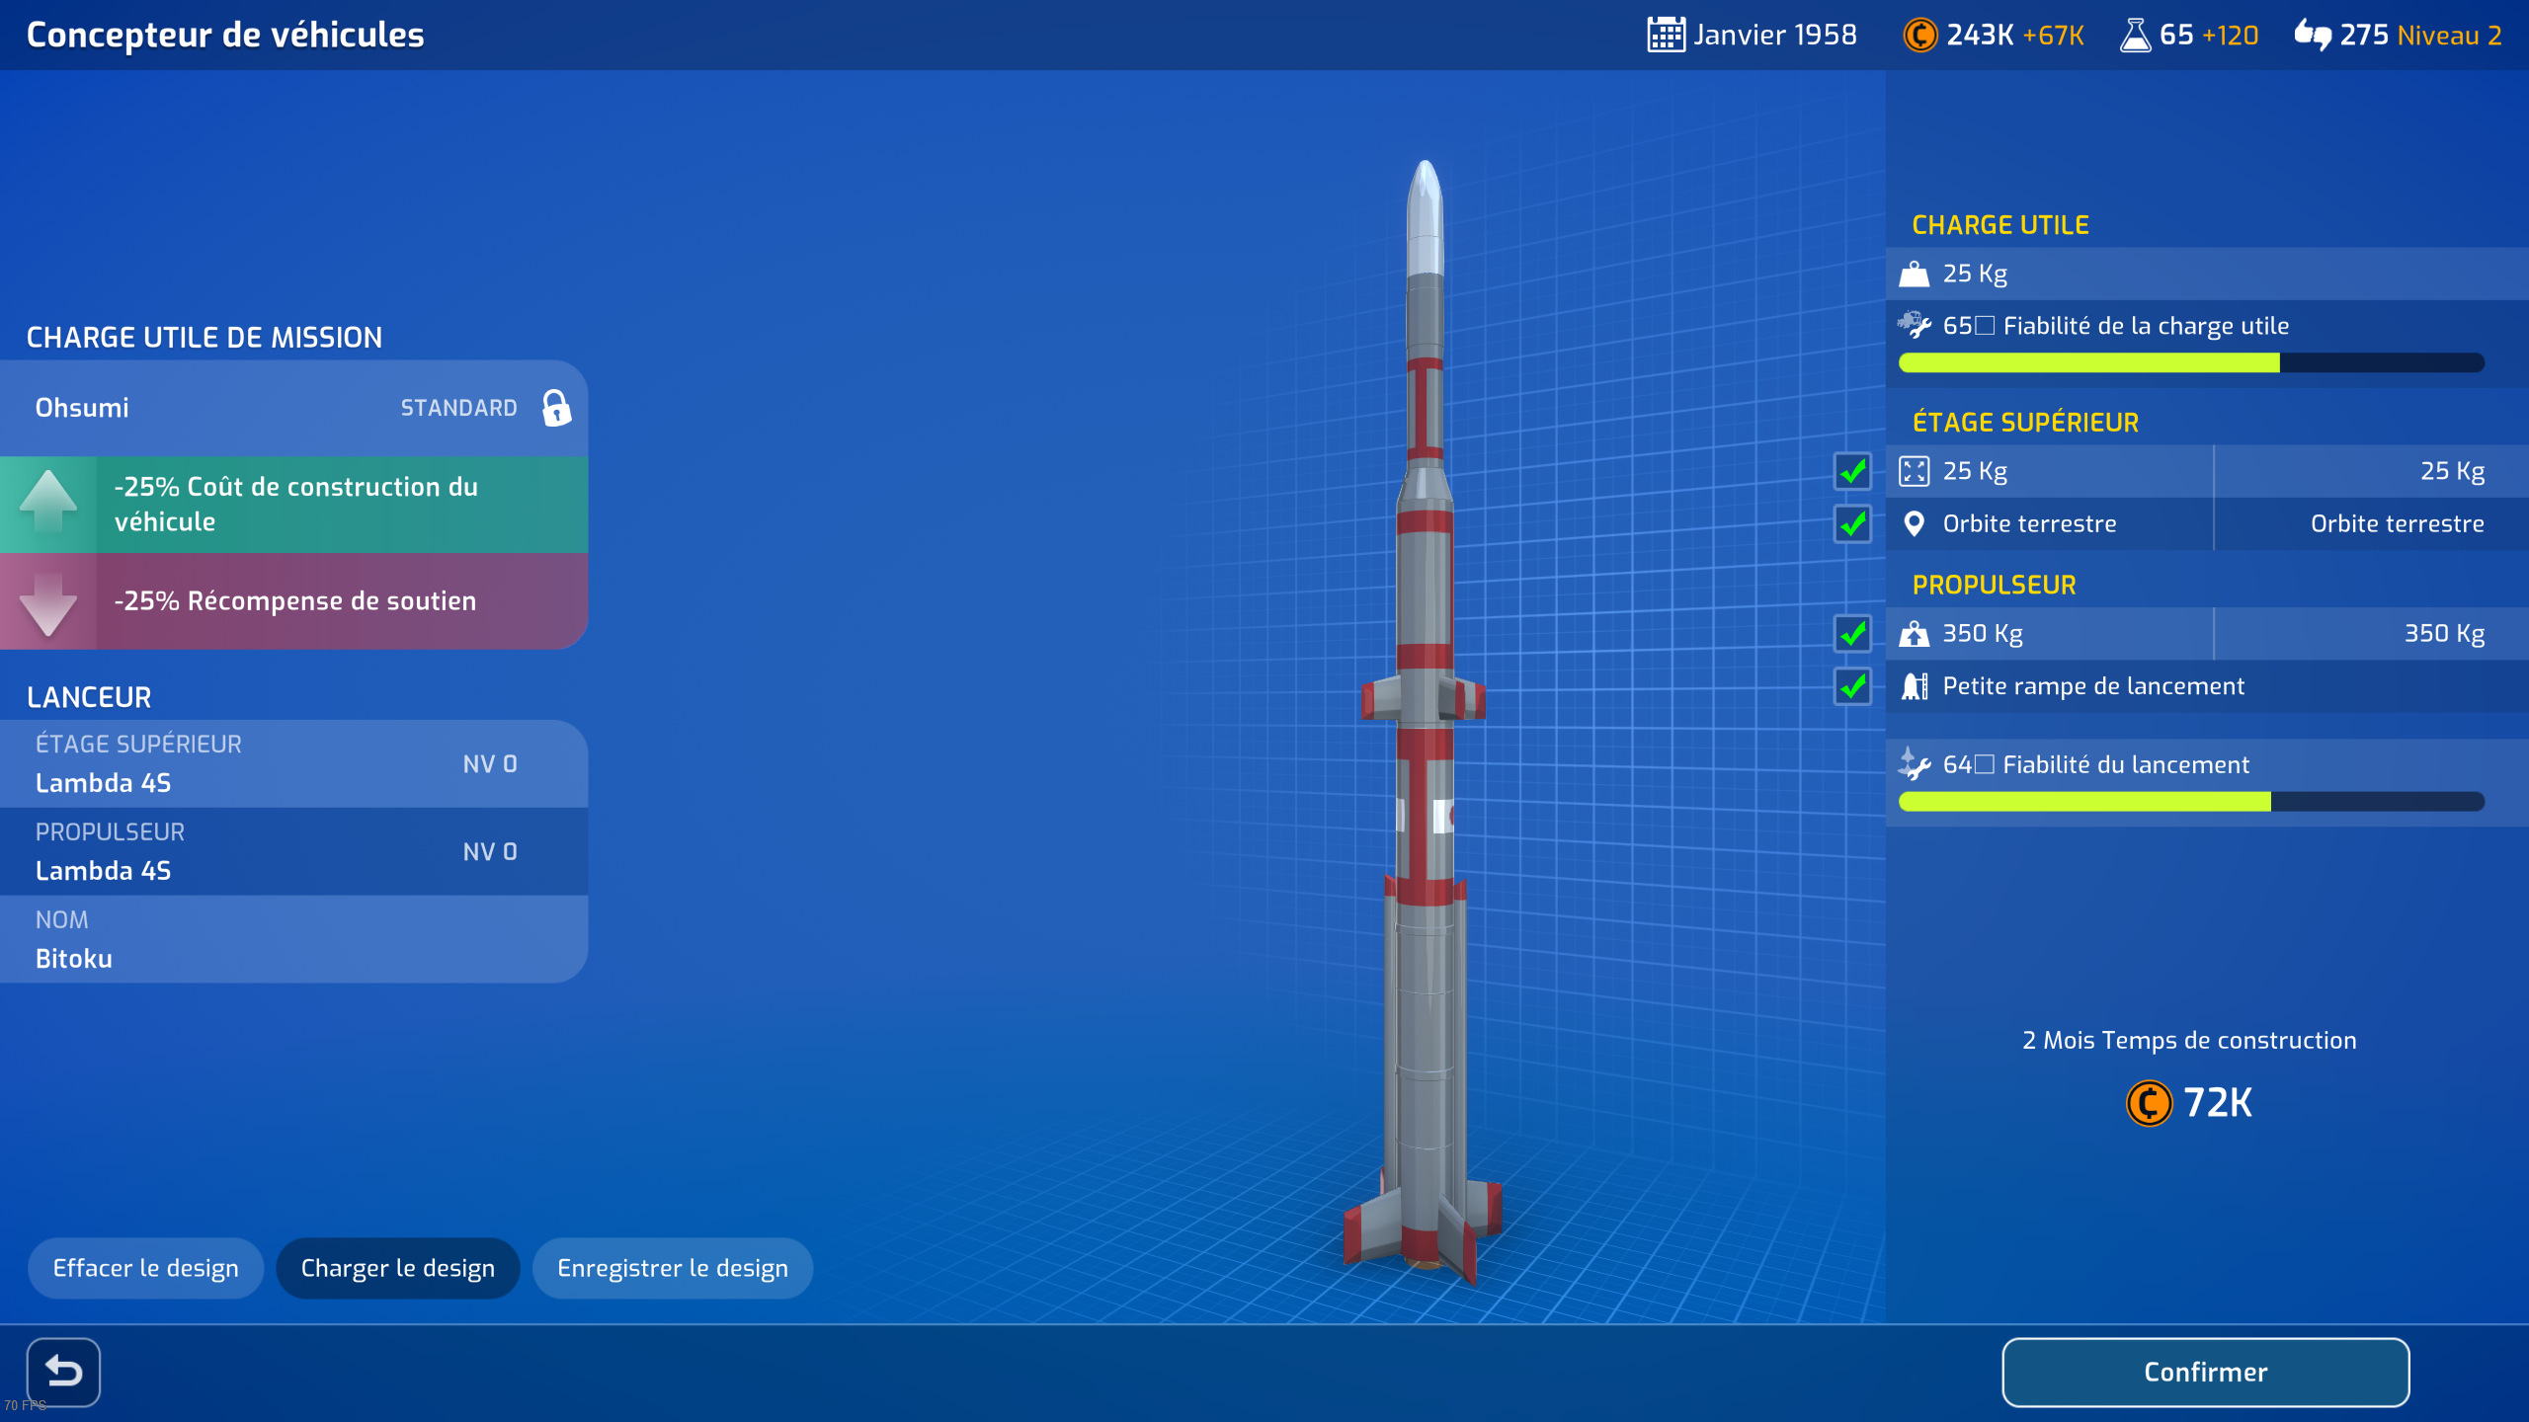The width and height of the screenshot is (2529, 1422).
Task: Click the 2 Mois Temps de construction text
Action: (x=2189, y=1040)
